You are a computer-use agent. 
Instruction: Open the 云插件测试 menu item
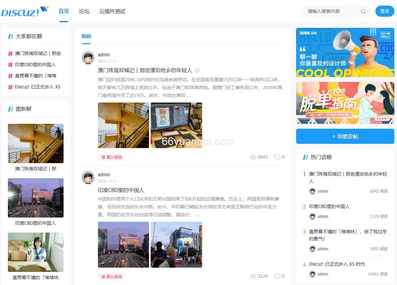click(x=112, y=11)
